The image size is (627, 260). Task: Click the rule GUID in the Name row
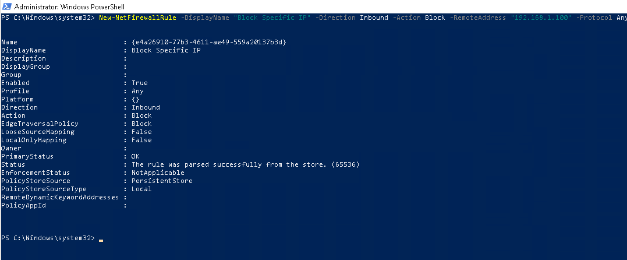point(209,42)
